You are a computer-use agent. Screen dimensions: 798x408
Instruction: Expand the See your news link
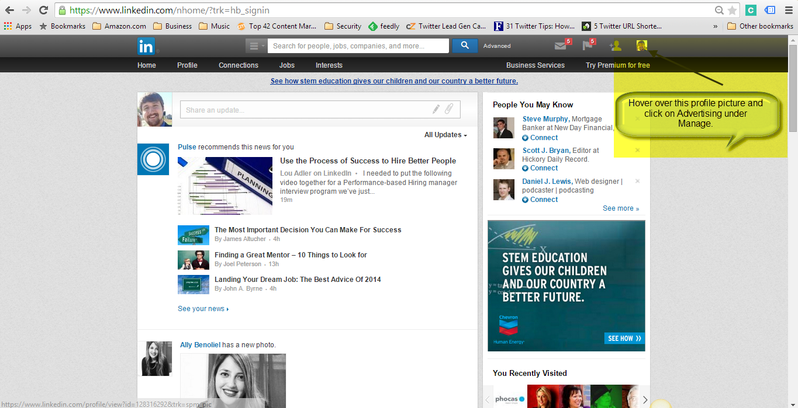click(203, 309)
